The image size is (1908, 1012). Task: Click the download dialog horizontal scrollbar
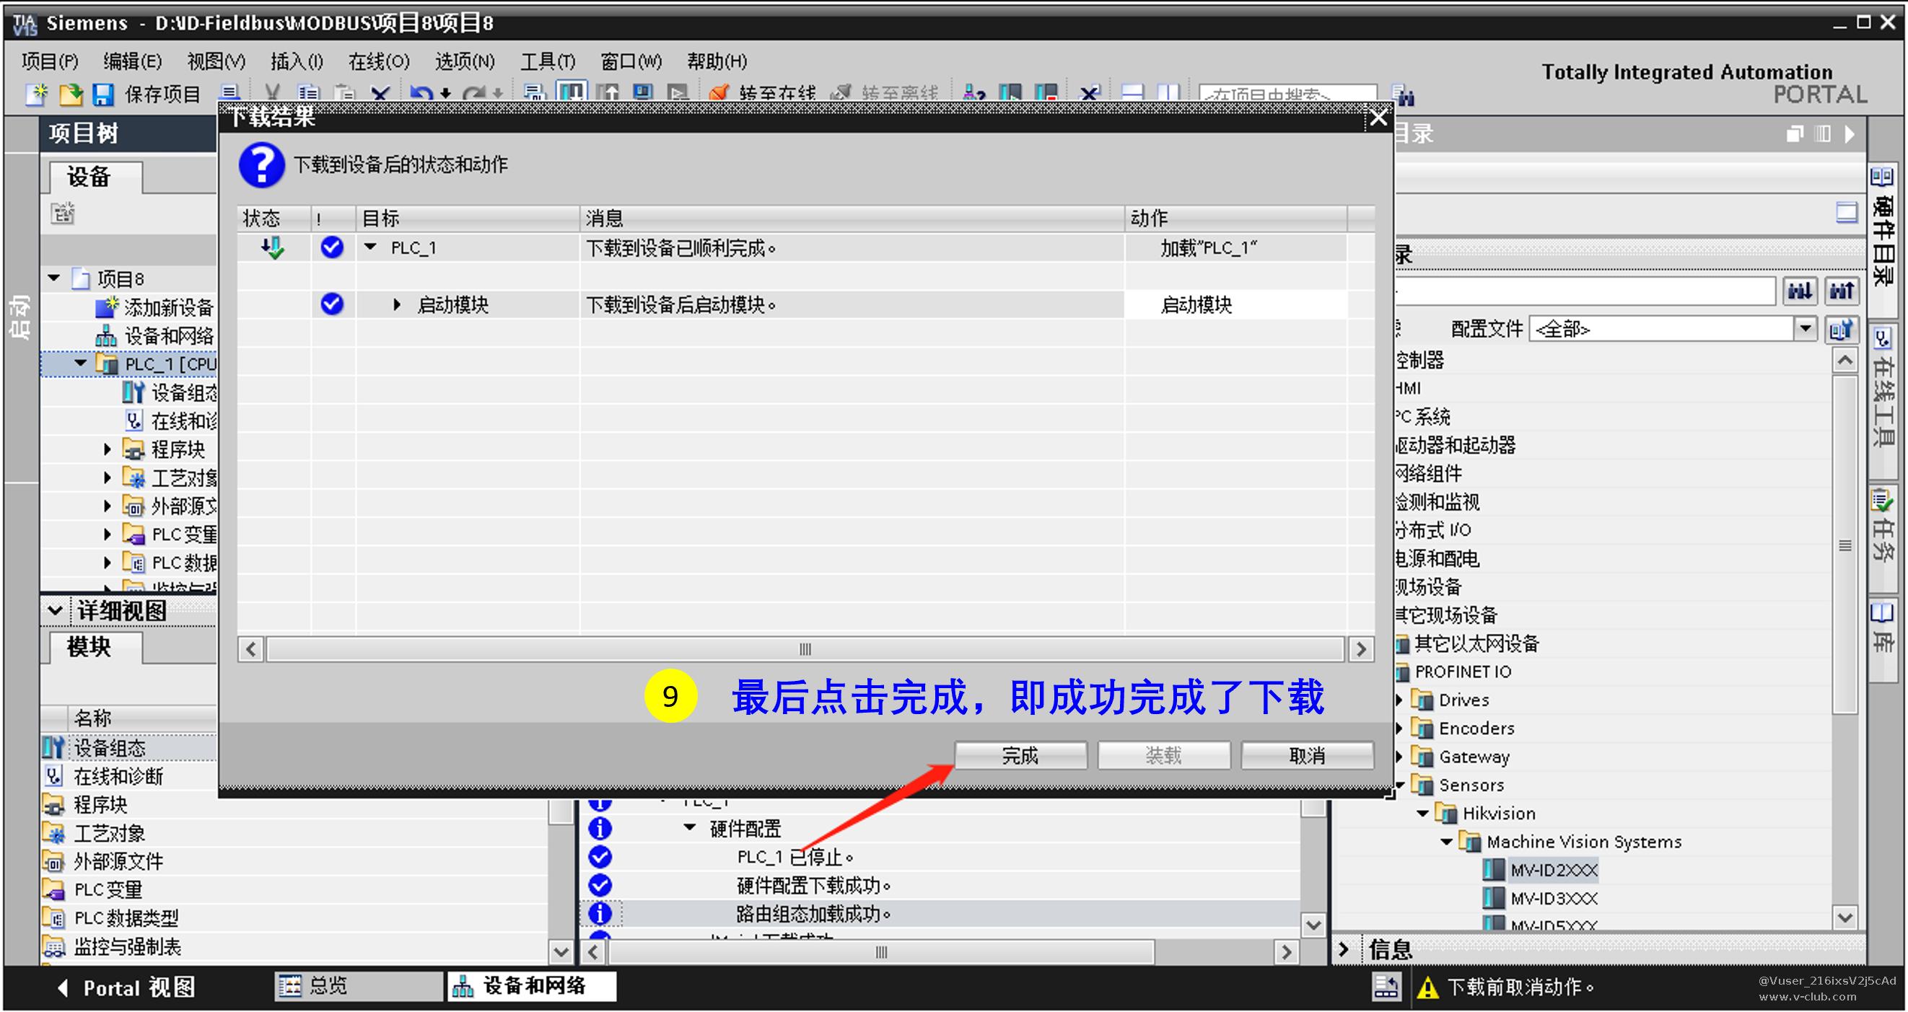805,649
